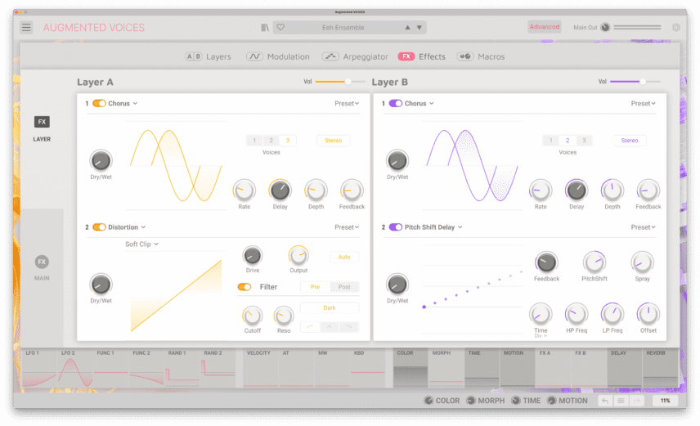Toggle Layer B Chorus effect on/off

pyautogui.click(x=396, y=103)
